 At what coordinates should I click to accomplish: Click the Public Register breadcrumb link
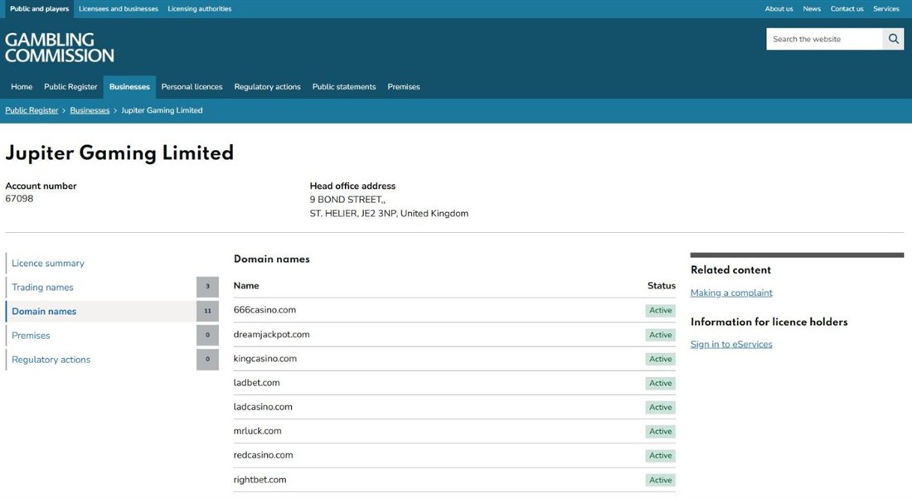coord(32,110)
